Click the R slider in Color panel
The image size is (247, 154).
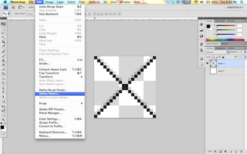pyautogui.click(x=226, y=25)
